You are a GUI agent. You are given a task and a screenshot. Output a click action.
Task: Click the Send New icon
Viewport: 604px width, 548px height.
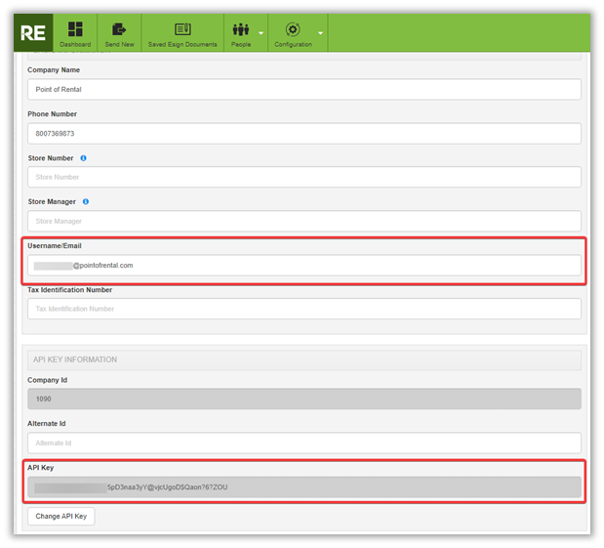[x=119, y=29]
